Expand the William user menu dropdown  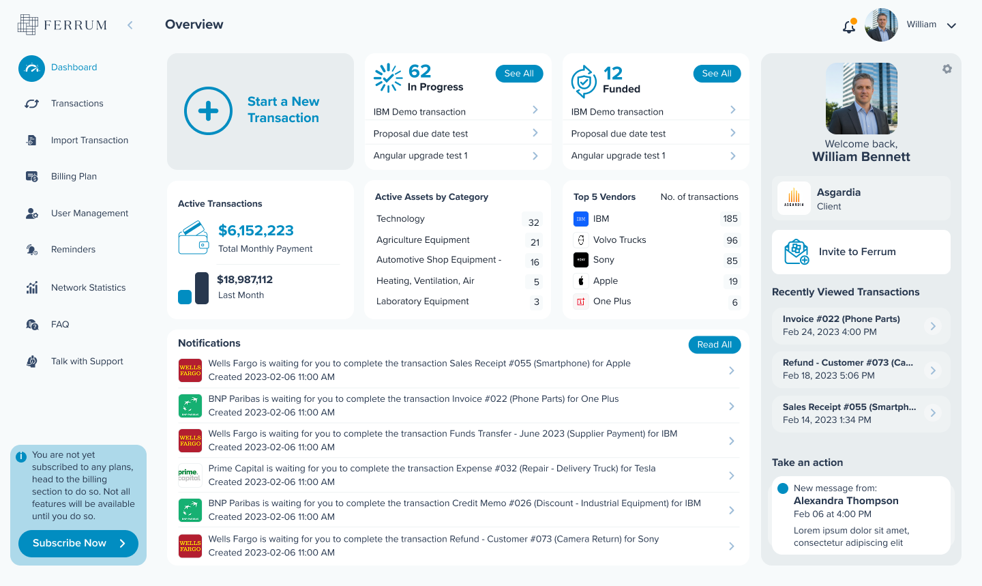click(x=951, y=25)
